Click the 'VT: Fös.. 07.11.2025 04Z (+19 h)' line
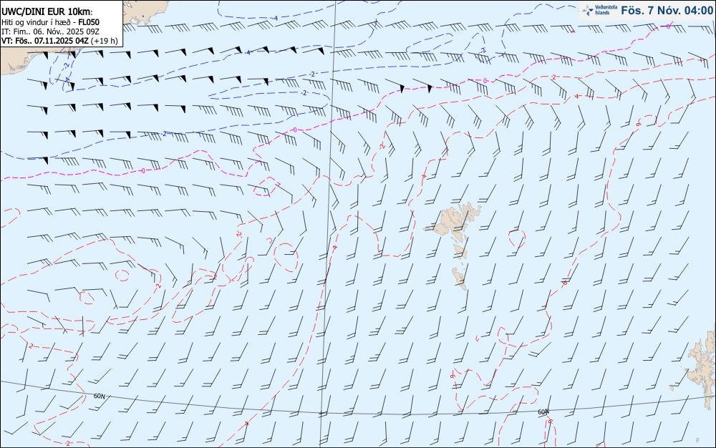This screenshot has height=448, width=716. pyautogui.click(x=59, y=41)
